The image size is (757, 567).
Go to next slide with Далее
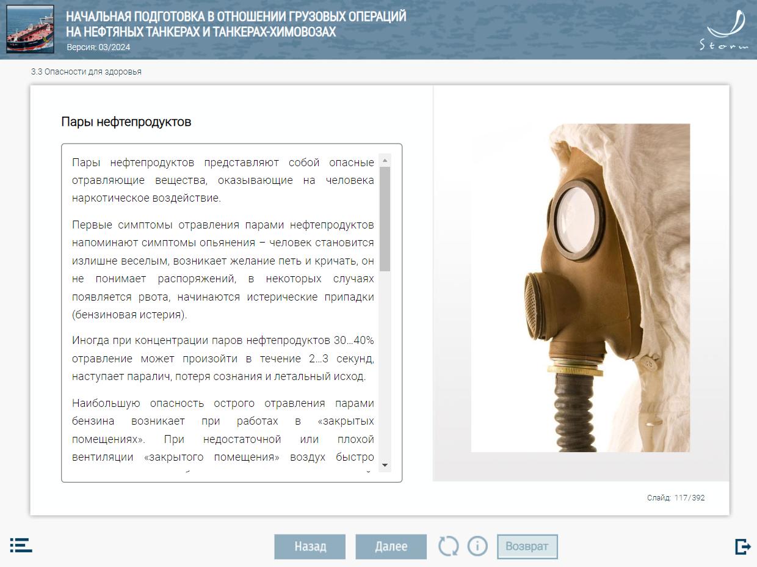point(391,546)
